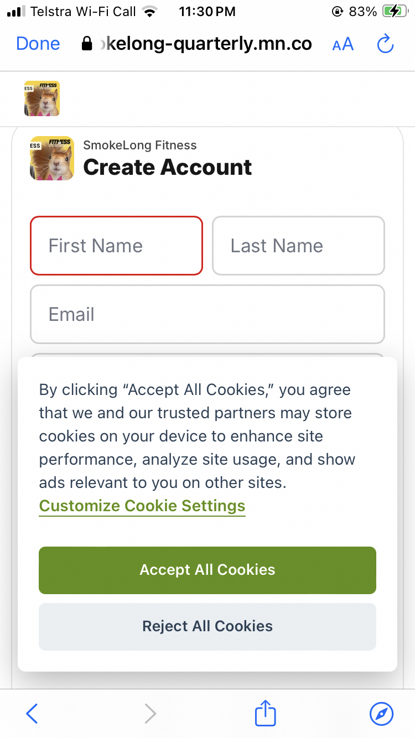
Task: Tap the Wi-Fi icon in status bar
Action: pos(149,12)
